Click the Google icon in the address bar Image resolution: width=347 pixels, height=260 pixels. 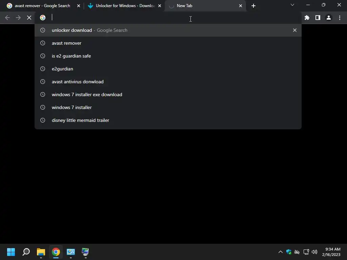(43, 18)
